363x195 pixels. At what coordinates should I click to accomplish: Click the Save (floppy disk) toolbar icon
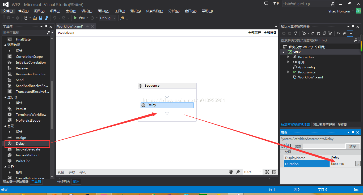41,18
